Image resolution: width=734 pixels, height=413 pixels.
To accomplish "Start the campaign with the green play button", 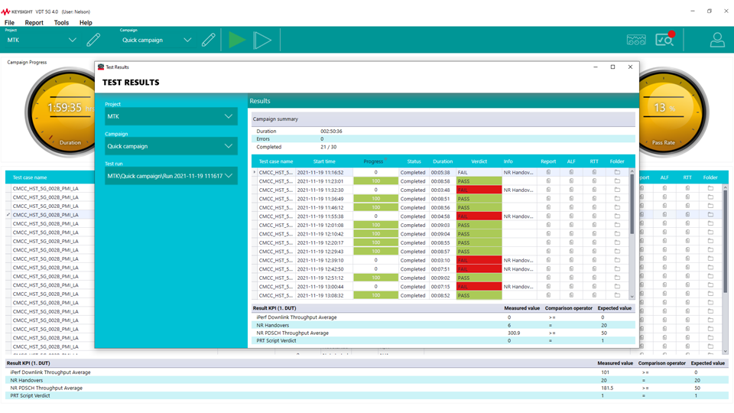I will coord(237,40).
